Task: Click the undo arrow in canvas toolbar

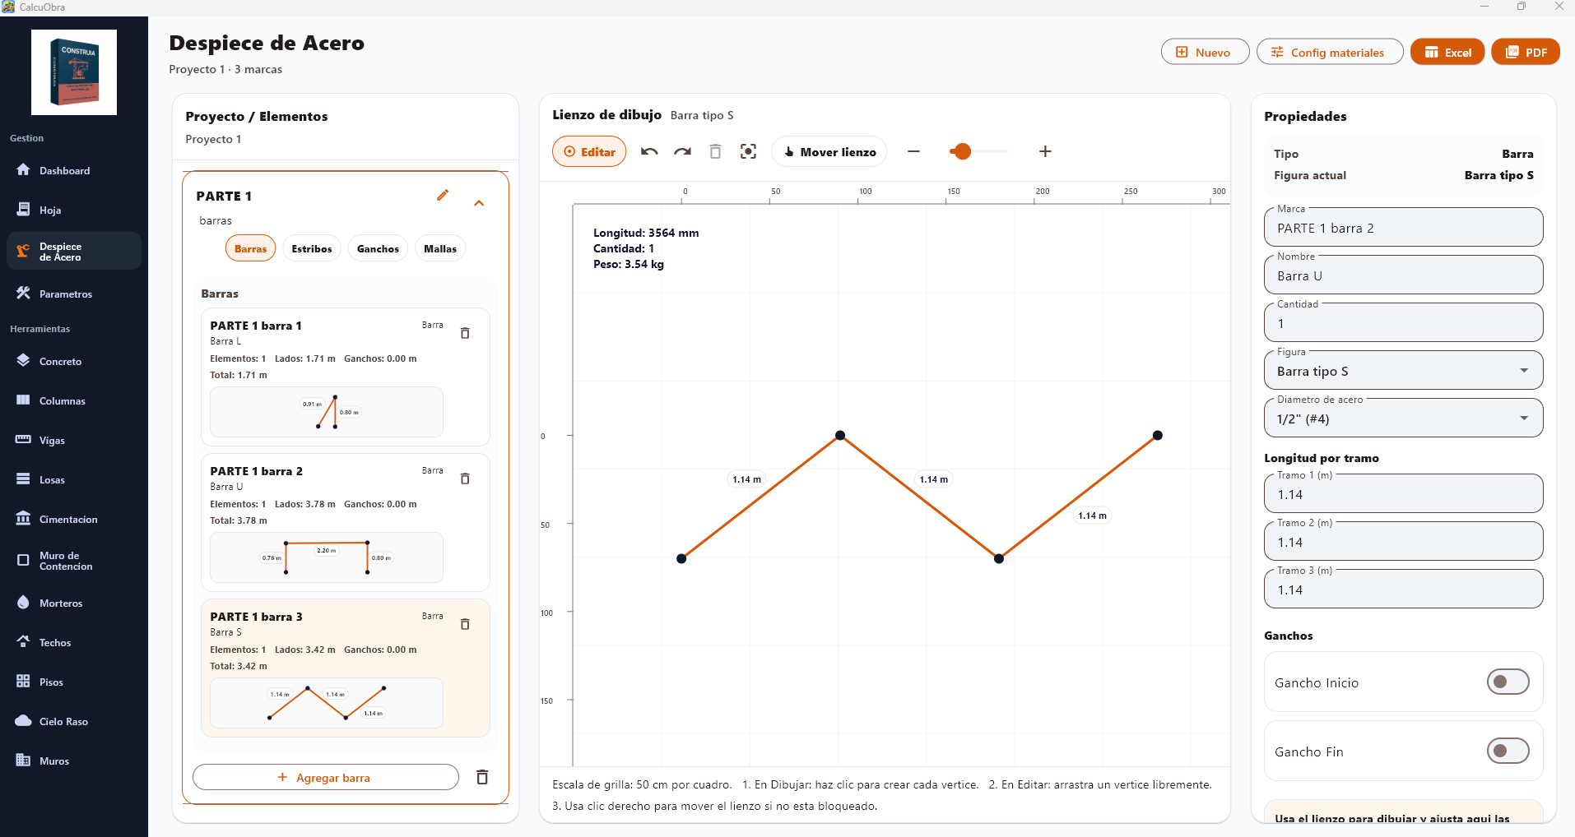Action: point(649,152)
